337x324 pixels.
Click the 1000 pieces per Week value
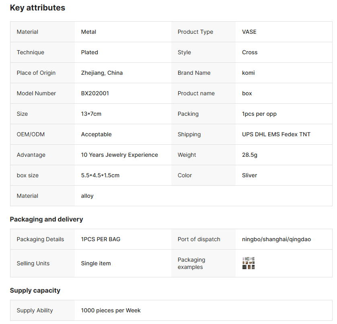pos(111,310)
